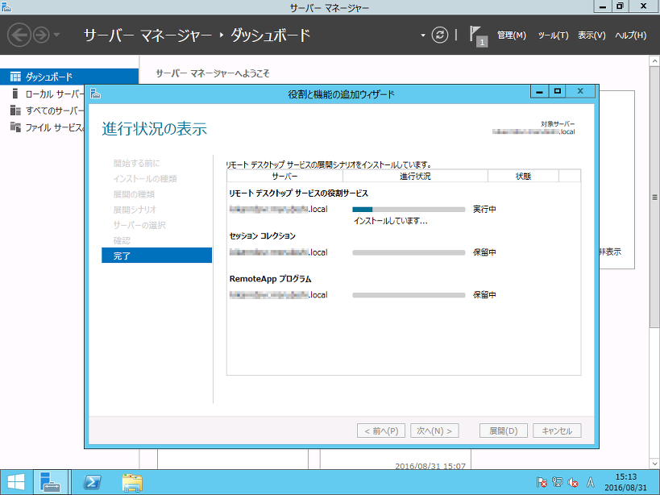Click the キャンセル button in the wizard

click(x=557, y=430)
